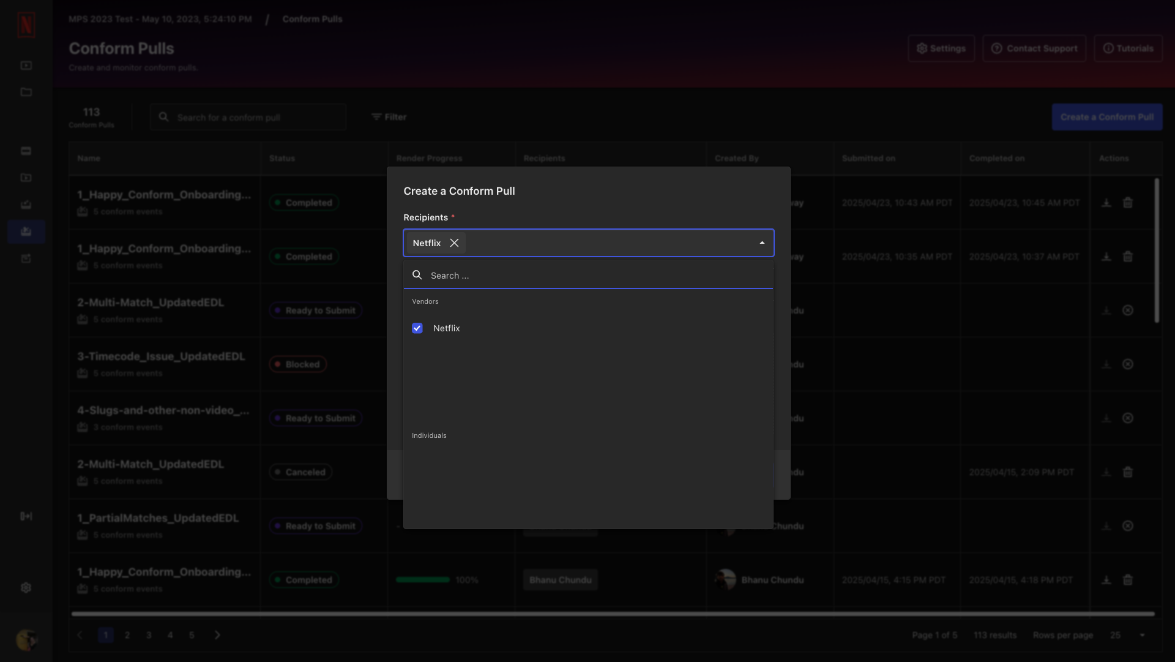Delete the Bhanu Chundu completed conform pull
This screenshot has height=662, width=1175.
tap(1128, 580)
